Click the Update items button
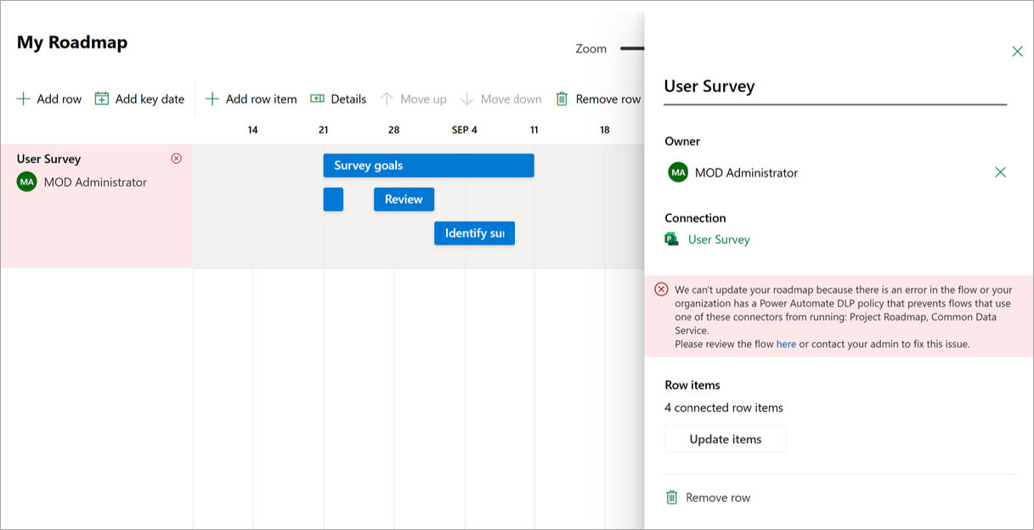 [726, 439]
